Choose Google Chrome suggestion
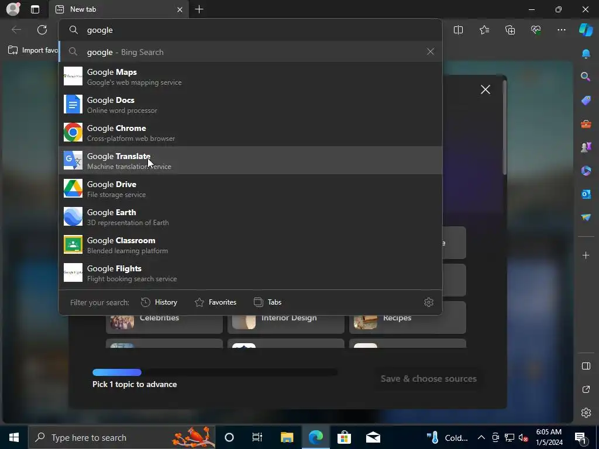The width and height of the screenshot is (599, 449). pos(250,133)
